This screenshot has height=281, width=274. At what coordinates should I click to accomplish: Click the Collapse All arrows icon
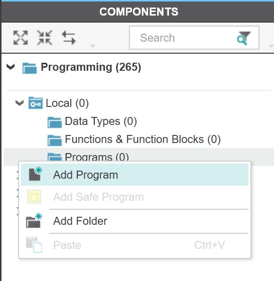[45, 38]
